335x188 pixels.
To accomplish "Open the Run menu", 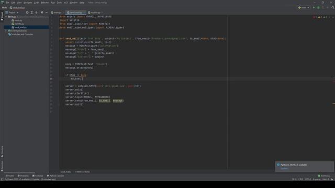I will click(53, 3).
